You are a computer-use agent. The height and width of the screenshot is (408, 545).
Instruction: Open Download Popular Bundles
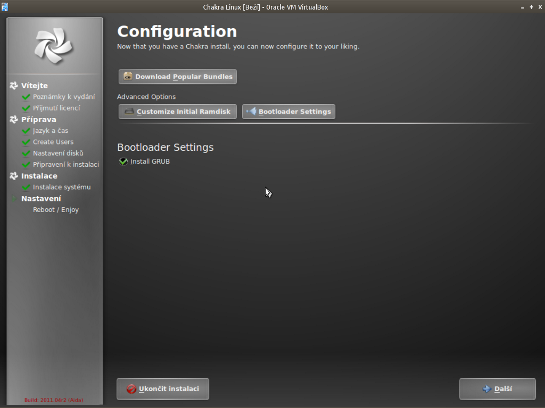(x=178, y=76)
